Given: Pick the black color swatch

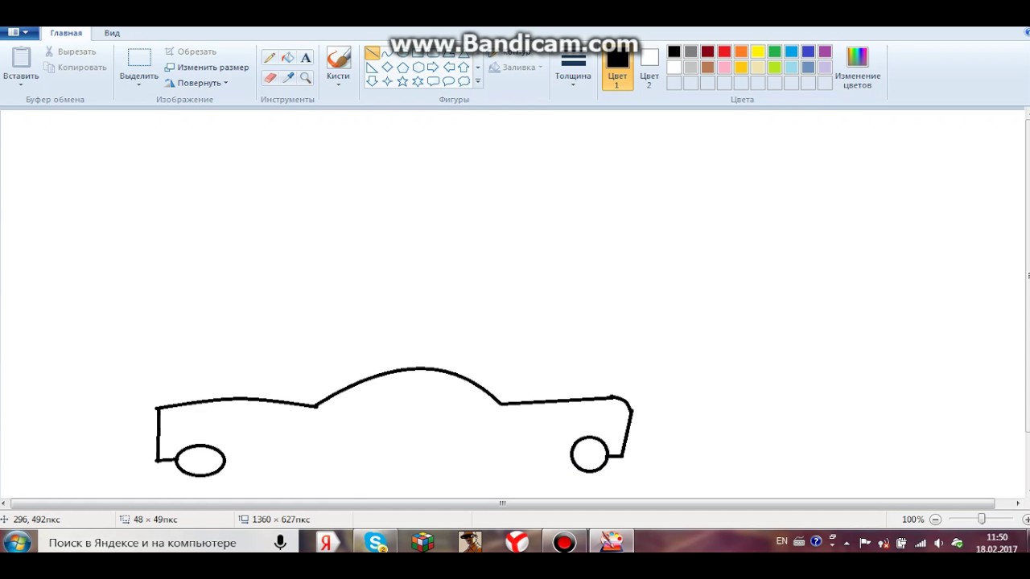Looking at the screenshot, I should pyautogui.click(x=674, y=52).
